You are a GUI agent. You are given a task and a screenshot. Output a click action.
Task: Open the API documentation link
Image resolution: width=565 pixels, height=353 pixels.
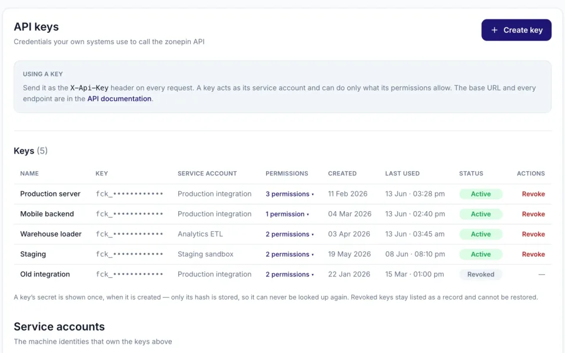pyautogui.click(x=119, y=99)
